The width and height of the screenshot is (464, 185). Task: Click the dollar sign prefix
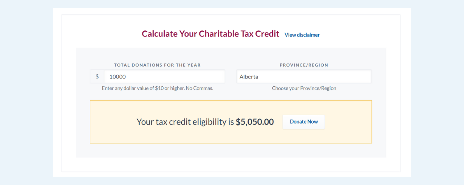coord(97,77)
